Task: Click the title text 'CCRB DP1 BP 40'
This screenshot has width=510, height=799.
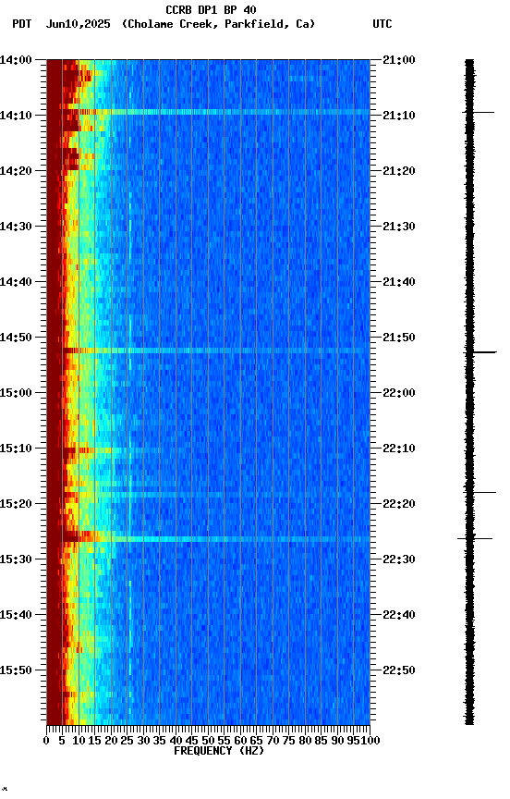Action: (211, 9)
